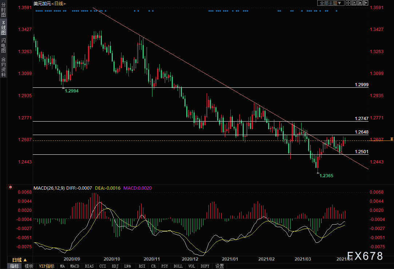
Task: Click the crosshair cursor icon at top right
Action: (x=348, y=3)
